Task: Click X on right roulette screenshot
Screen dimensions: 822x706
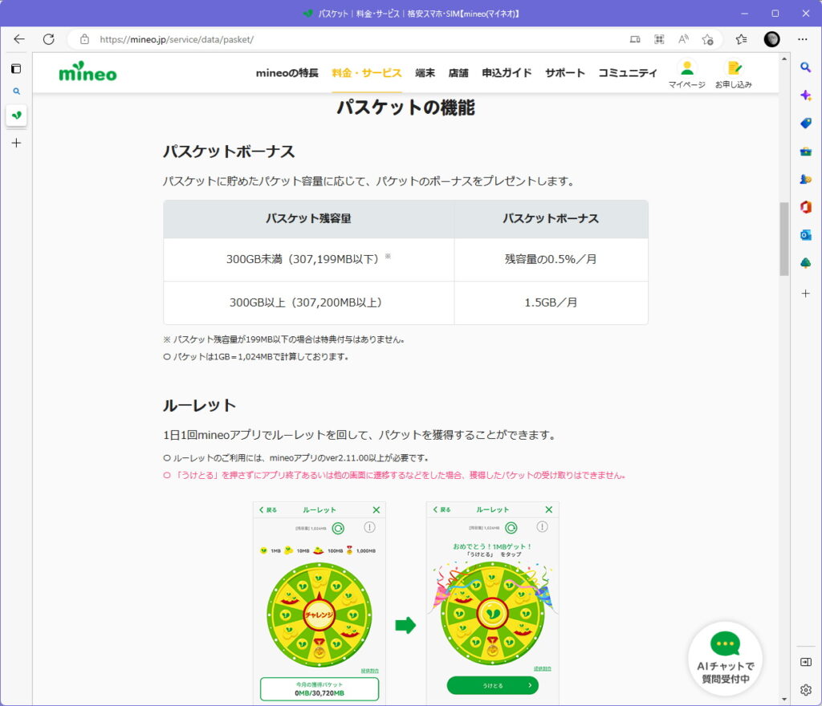Action: [549, 509]
